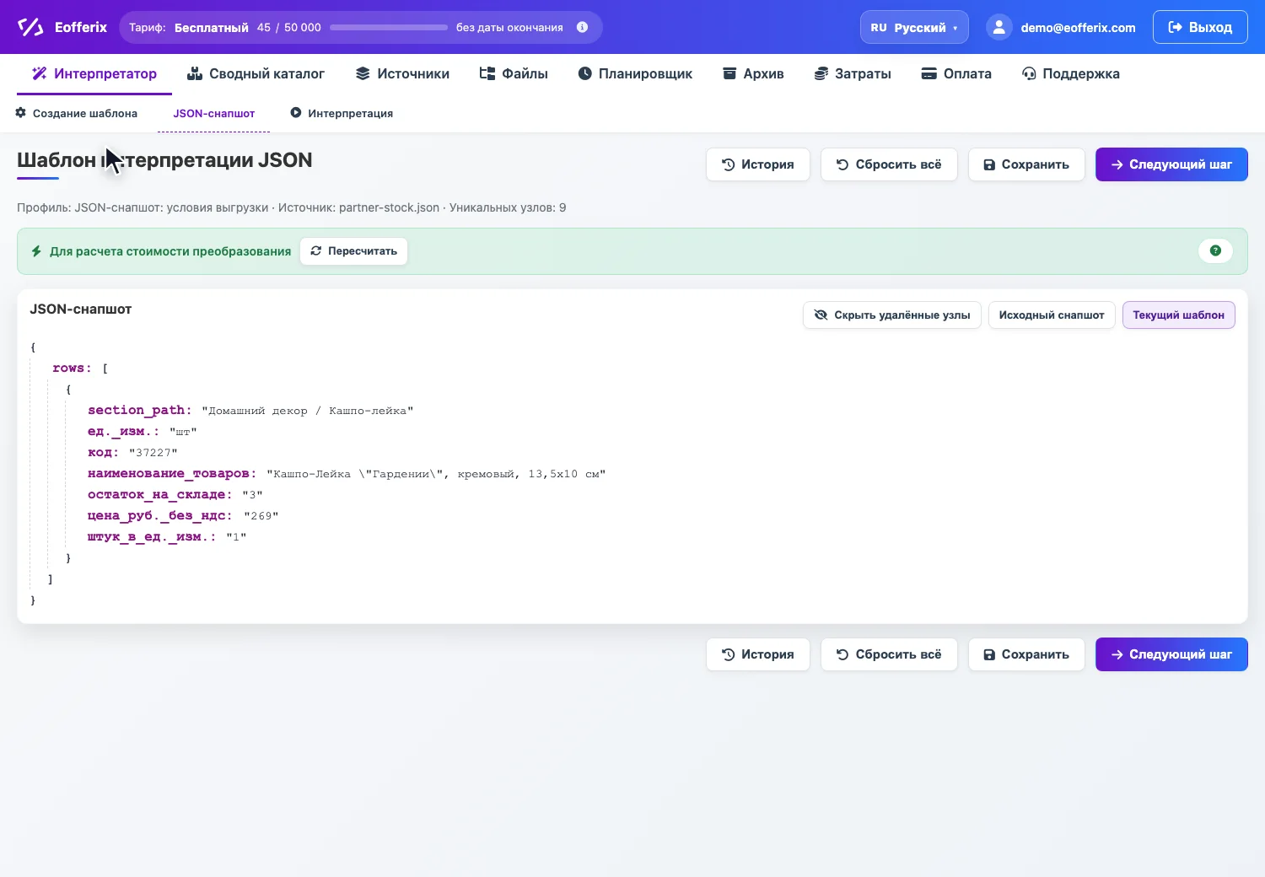Click the demo@eofferix.com account link
1265x877 pixels.
[x=1078, y=28]
